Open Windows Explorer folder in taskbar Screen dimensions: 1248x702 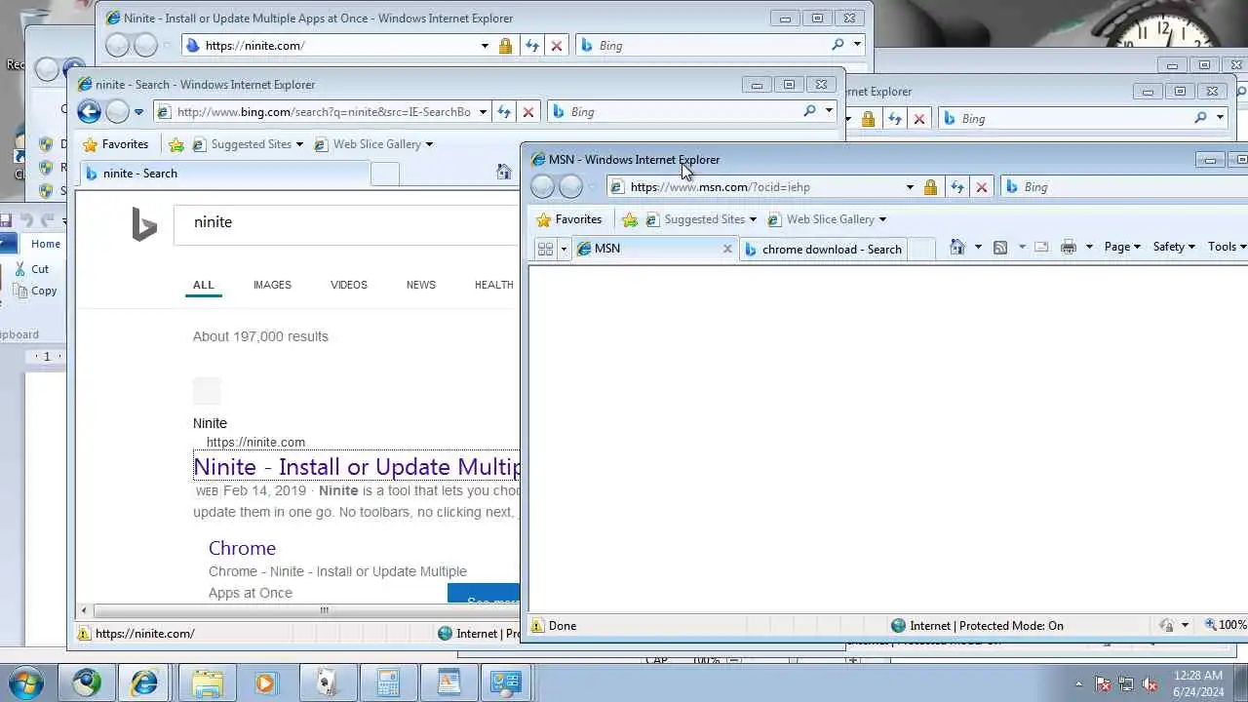(207, 682)
